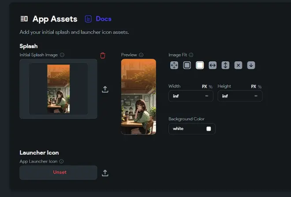
Task: Click the App Assets heading
Action: tap(55, 19)
